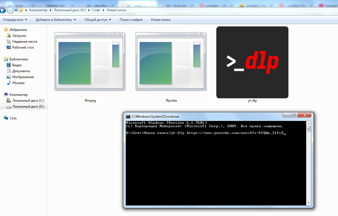The width and height of the screenshot is (338, 216).
Task: Click Компьютер in the address bar breadcrumb
Action: click(x=38, y=10)
